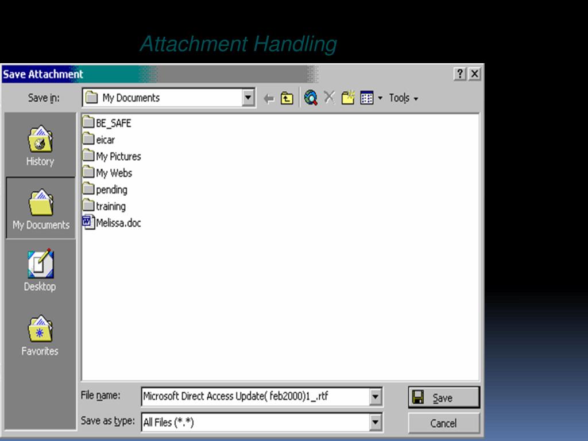Click the Melissa.doc Word document icon
The image size is (588, 441).
88,222
